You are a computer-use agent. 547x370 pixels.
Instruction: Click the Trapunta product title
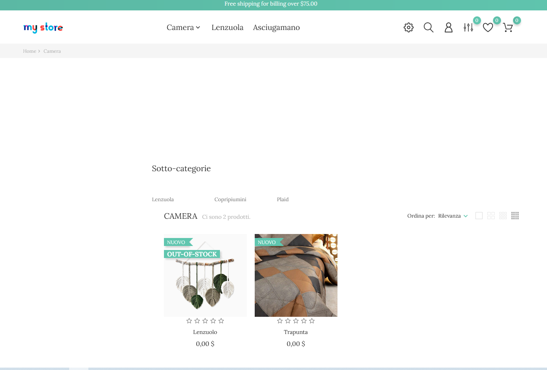296,332
